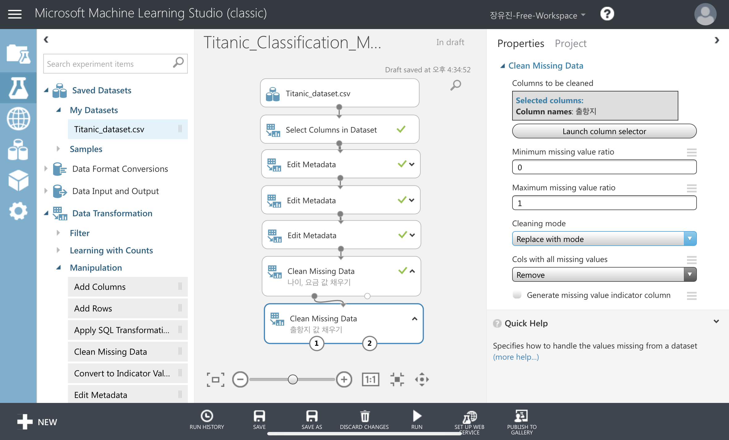Open Cleaning mode dropdown
This screenshot has height=440, width=729.
tap(604, 239)
